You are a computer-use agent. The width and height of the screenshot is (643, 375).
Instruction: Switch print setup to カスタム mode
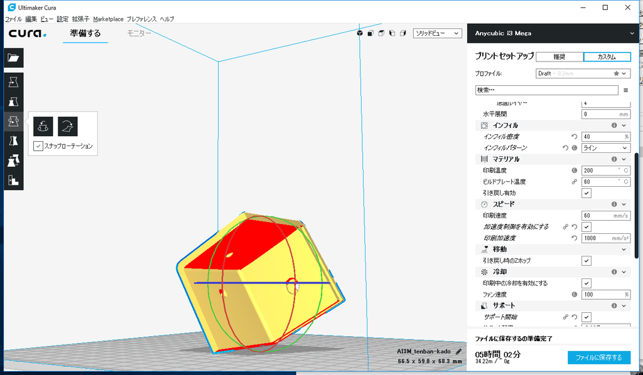(x=607, y=56)
